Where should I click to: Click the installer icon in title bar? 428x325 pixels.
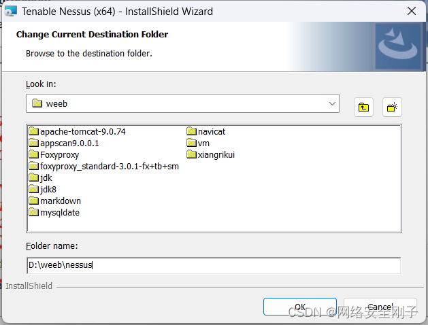pos(11,11)
